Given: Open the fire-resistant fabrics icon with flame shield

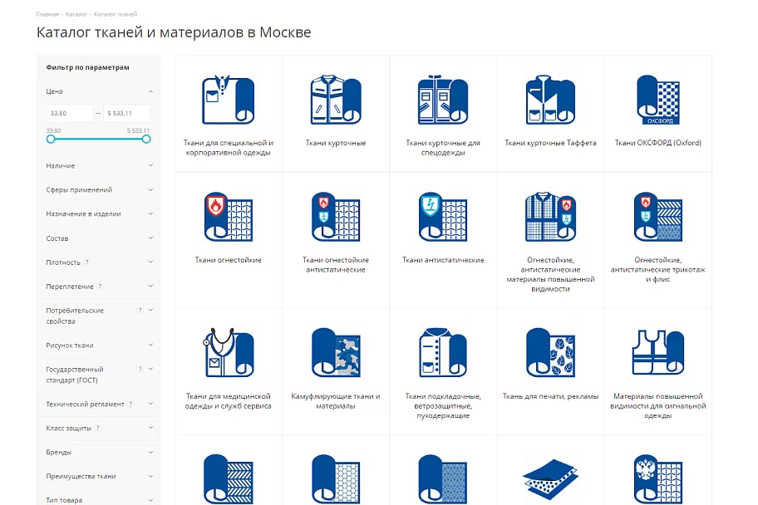Looking at the screenshot, I should 229,217.
